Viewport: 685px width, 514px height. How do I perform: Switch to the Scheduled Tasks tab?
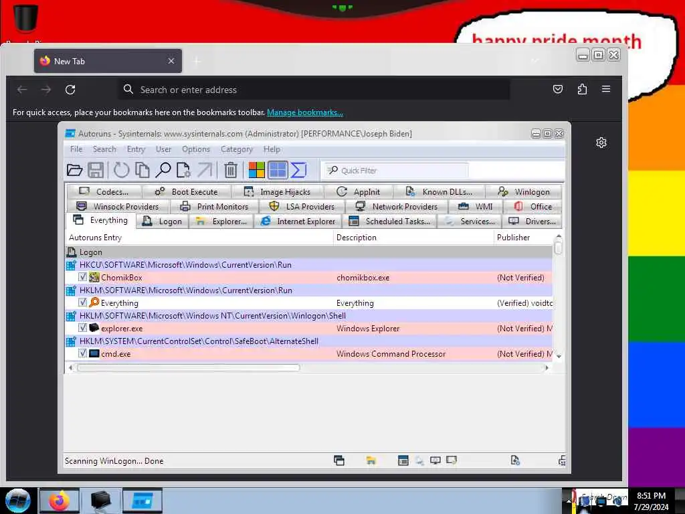coord(390,221)
